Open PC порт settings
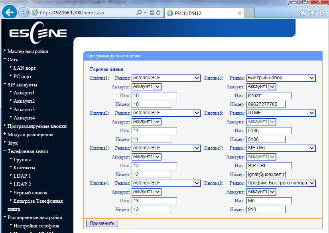This screenshot has height=233, width=329. [x=22, y=76]
